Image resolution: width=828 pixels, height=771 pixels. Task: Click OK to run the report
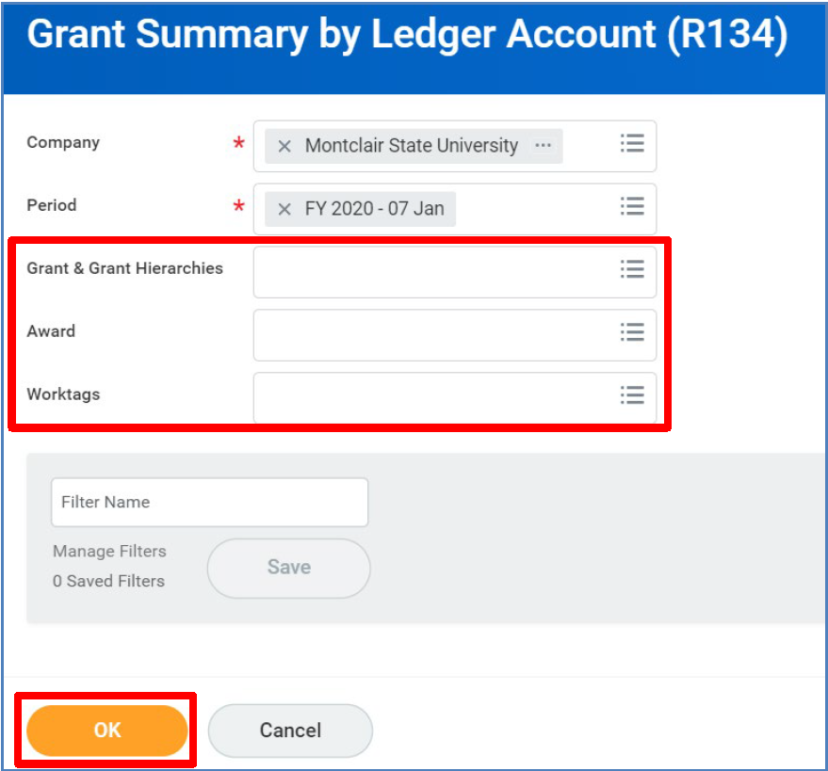pyautogui.click(x=106, y=730)
